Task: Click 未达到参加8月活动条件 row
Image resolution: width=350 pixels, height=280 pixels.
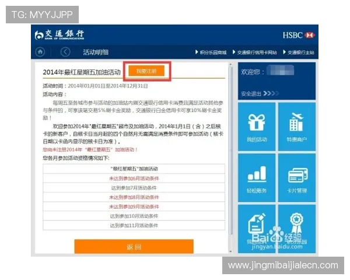Action: click(134, 197)
